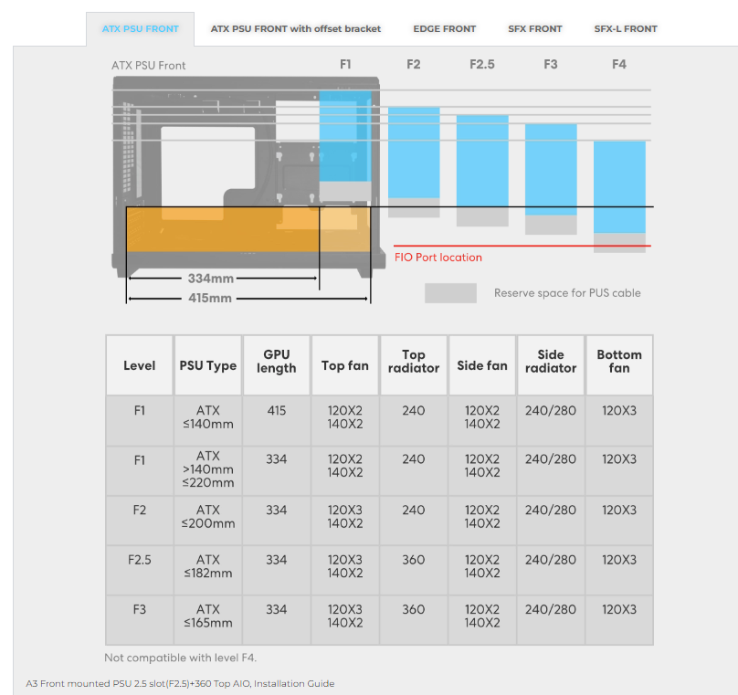The height and width of the screenshot is (695, 738).
Task: Click the F4 blue clearance bar in diagram
Action: (619, 187)
